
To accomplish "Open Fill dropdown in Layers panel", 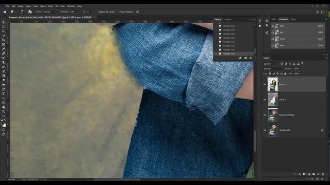I will 301,73.
